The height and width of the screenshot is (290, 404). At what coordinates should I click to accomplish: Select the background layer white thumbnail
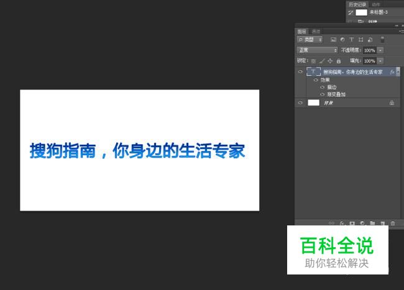click(313, 102)
